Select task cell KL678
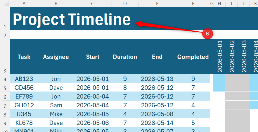The width and height of the screenshot is (258, 132). point(24,123)
